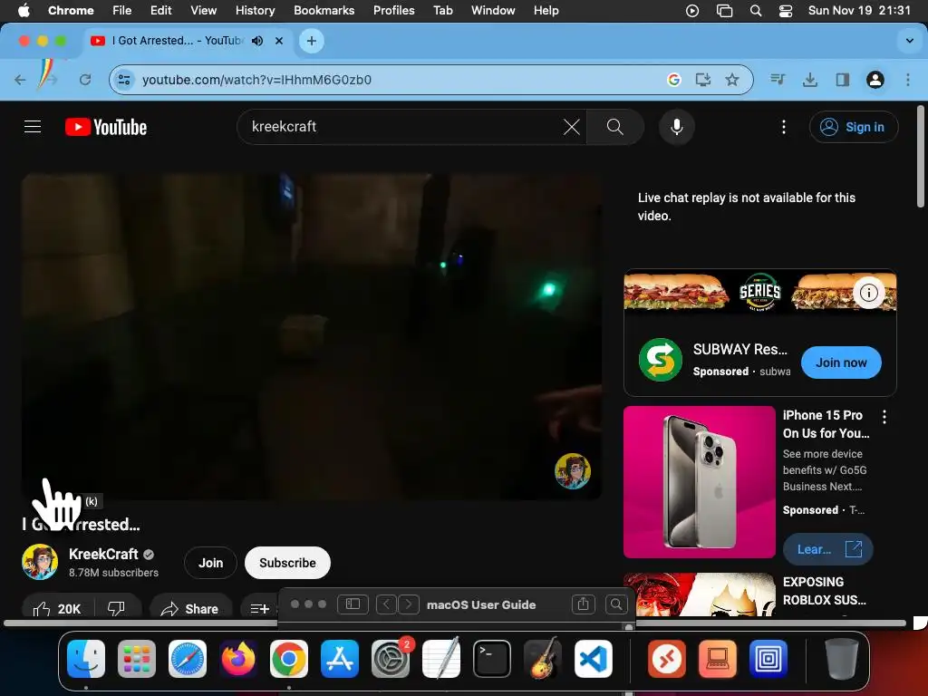This screenshot has width=928, height=696.
Task: Open a new Chrome tab
Action: (312, 41)
